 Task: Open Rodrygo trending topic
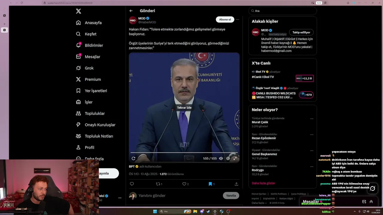(x=258, y=170)
